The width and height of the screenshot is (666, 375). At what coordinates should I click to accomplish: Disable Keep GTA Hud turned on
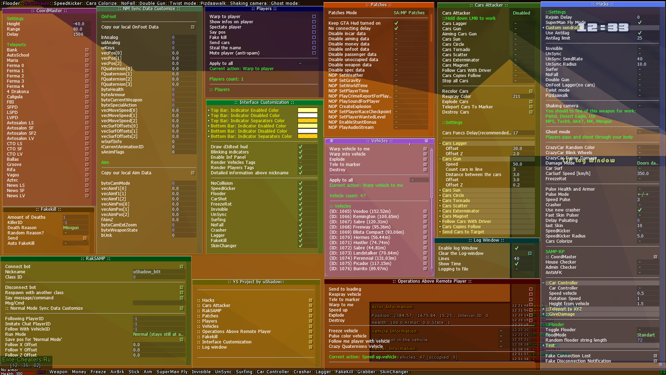(x=396, y=23)
